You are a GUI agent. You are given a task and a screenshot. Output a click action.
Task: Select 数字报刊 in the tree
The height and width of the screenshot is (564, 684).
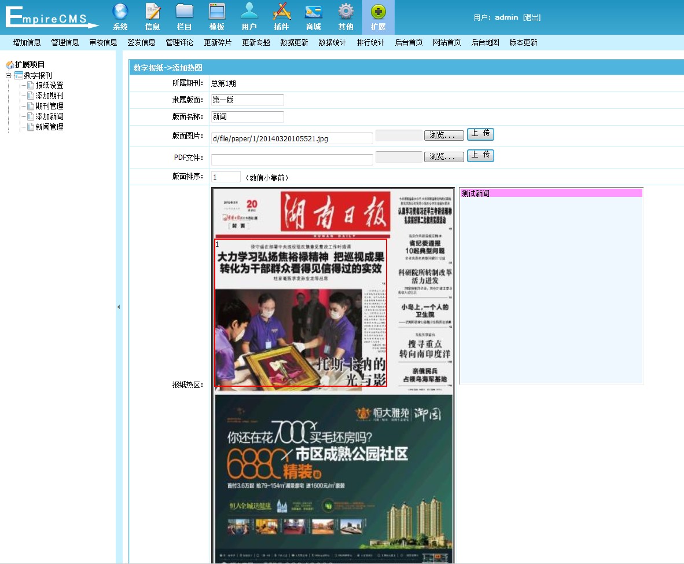pyautogui.click(x=38, y=75)
